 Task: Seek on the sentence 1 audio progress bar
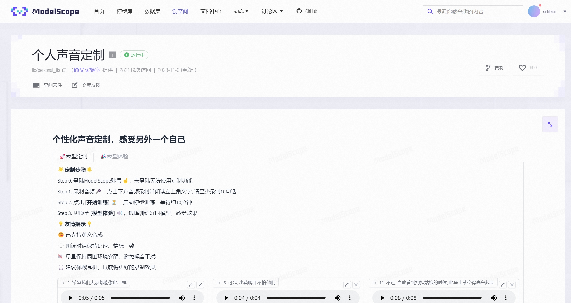tap(140, 298)
